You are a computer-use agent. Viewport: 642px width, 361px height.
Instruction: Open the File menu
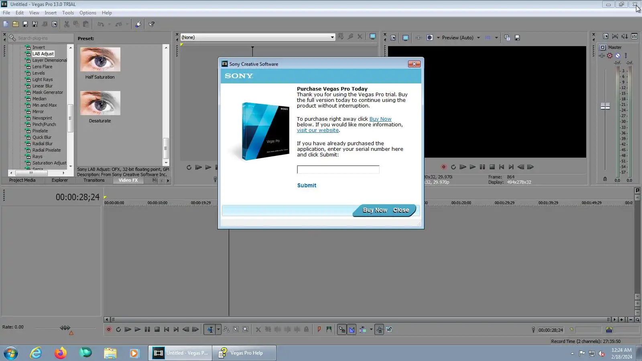(x=6, y=13)
